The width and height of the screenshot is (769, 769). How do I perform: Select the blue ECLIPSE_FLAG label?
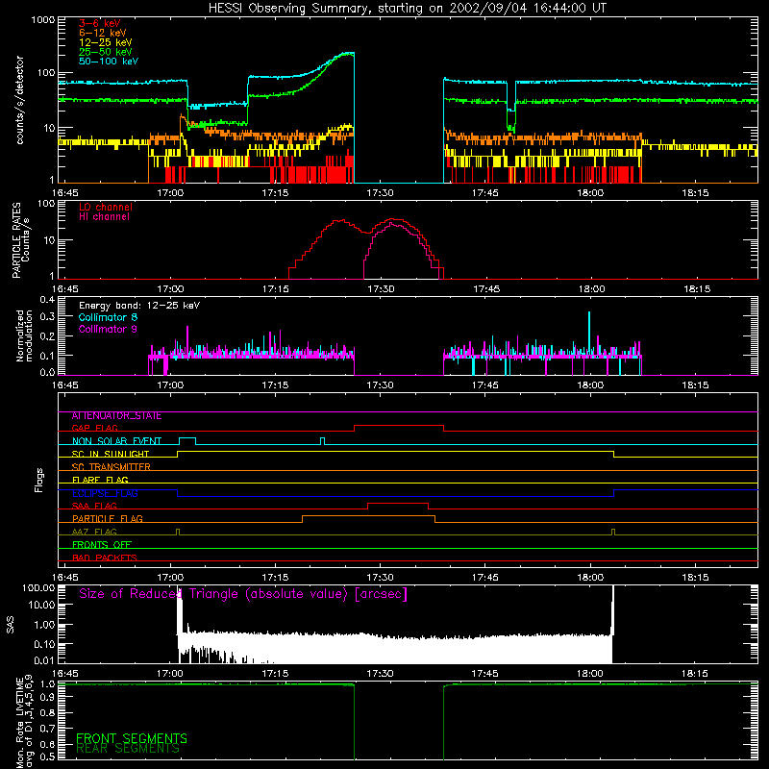tap(105, 493)
